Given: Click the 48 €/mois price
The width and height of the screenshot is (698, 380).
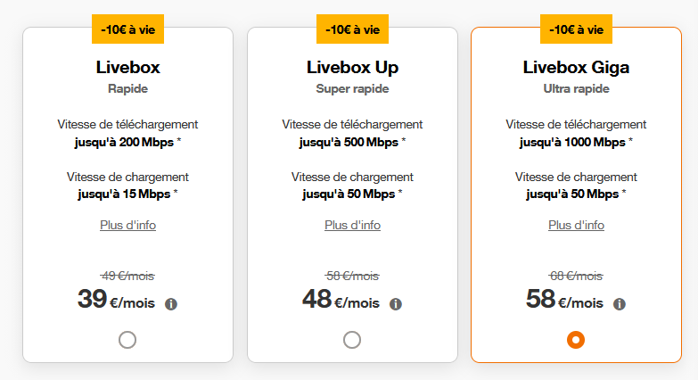Looking at the screenshot, I should (341, 300).
